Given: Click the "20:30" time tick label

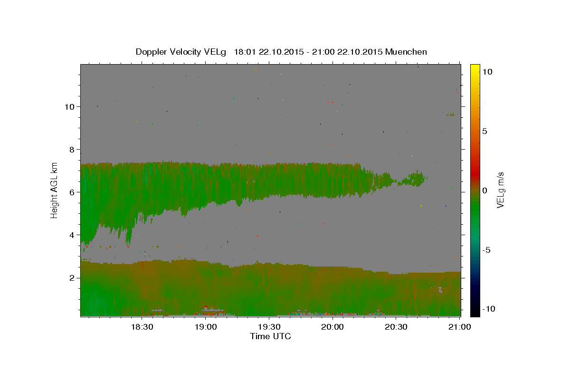Looking at the screenshot, I should 396,327.
